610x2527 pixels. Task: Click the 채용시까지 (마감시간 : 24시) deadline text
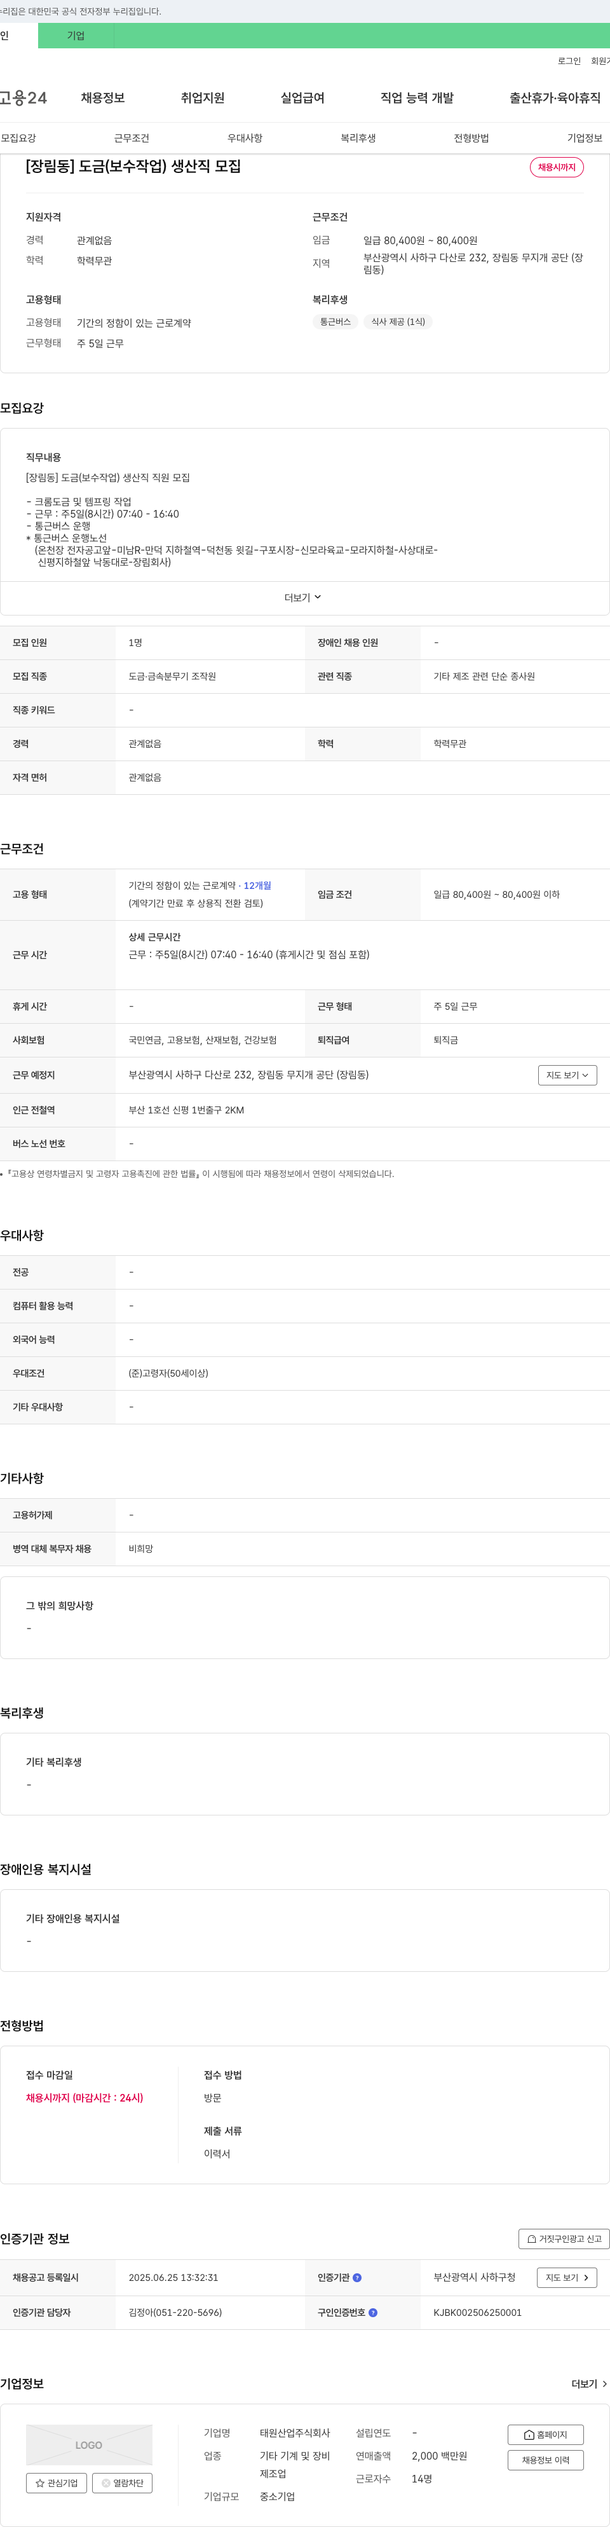tap(85, 2097)
